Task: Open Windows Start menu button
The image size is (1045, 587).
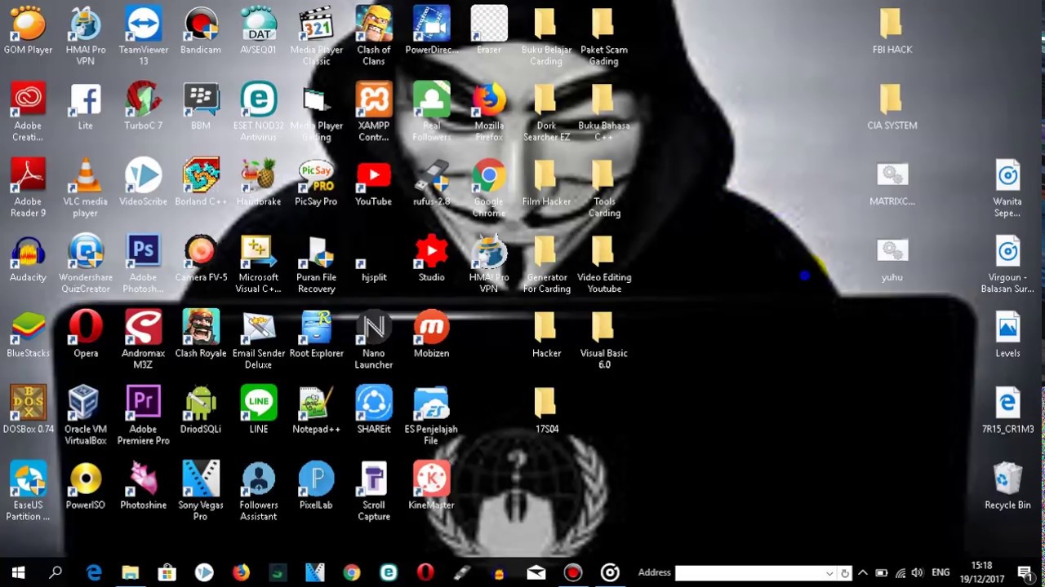Action: (x=18, y=572)
